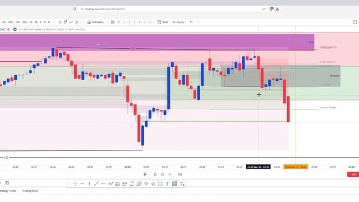Viewport: 359px width, 202px height.
Task: Undo the last chart action
Action: 191,22
